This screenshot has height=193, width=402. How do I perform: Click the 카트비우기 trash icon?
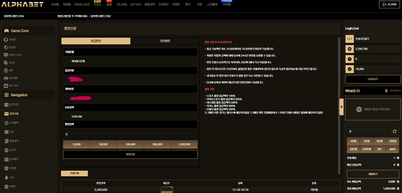[x=386, y=91]
